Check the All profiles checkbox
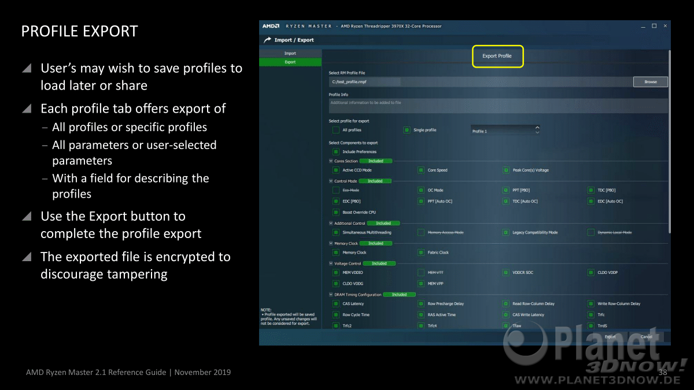 tap(336, 130)
